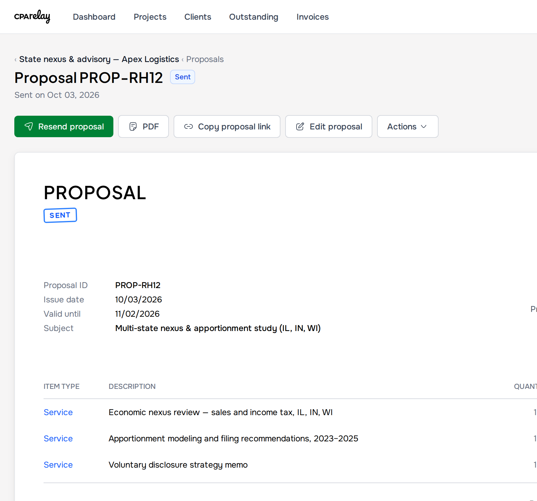This screenshot has width=537, height=501.
Task: Click 'Voluntary disclosure strategy memo' description
Action: tap(178, 465)
